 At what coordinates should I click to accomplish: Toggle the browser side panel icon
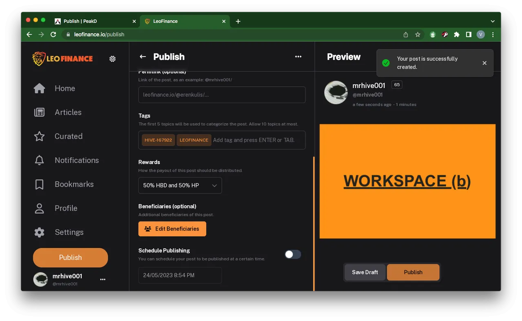[x=469, y=35]
